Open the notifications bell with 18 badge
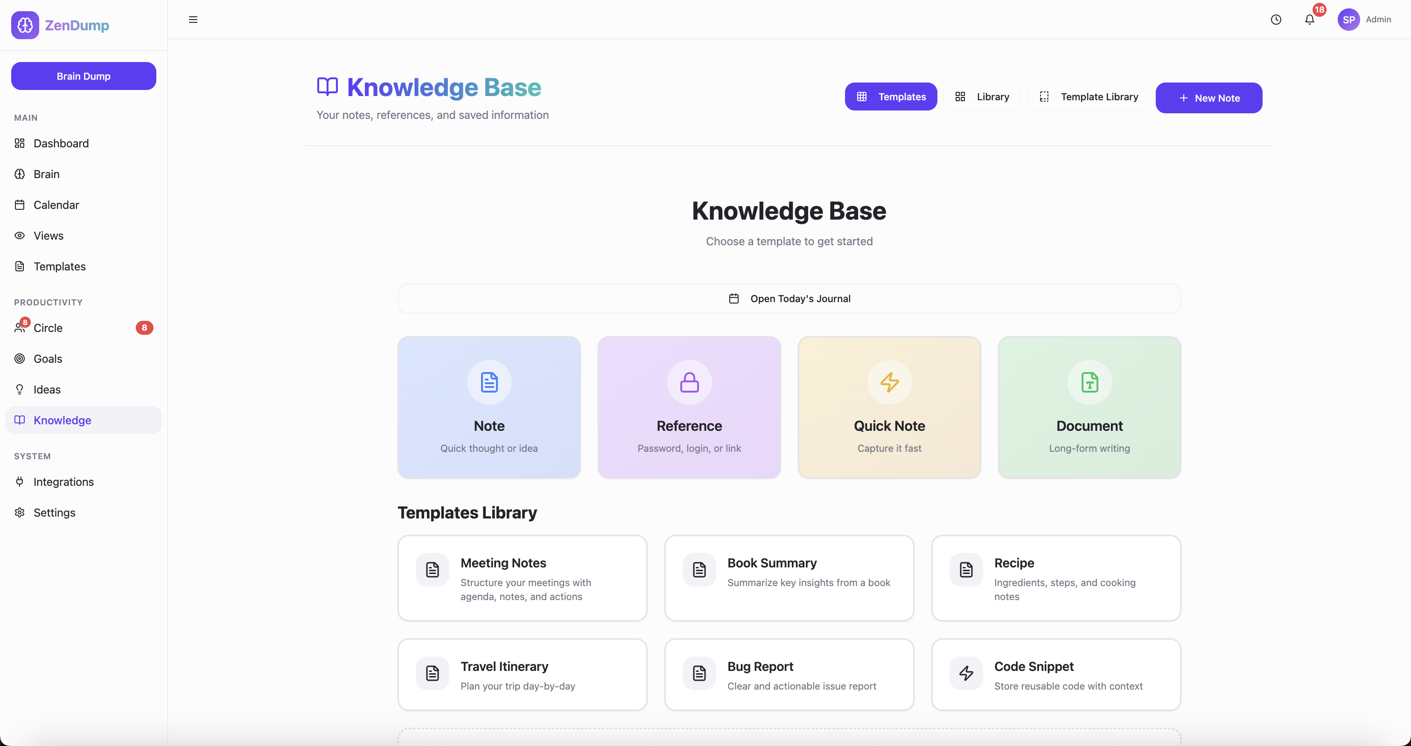This screenshot has height=746, width=1411. (x=1310, y=20)
